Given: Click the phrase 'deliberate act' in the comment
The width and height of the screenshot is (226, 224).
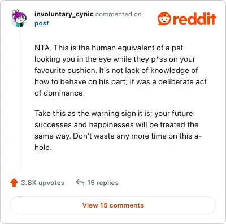Looking at the screenshot, I should pyautogui.click(x=182, y=81).
